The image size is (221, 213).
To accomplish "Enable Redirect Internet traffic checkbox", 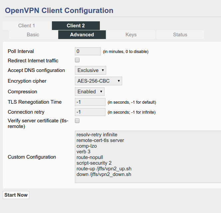I will (x=77, y=60).
